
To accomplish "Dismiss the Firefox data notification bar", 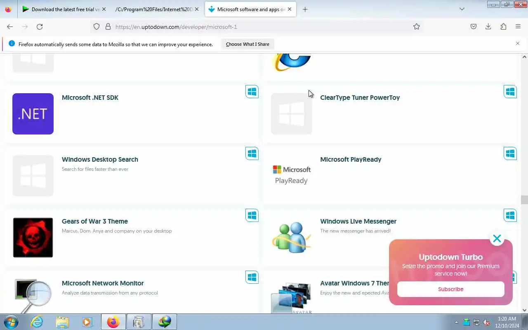I will point(518,43).
